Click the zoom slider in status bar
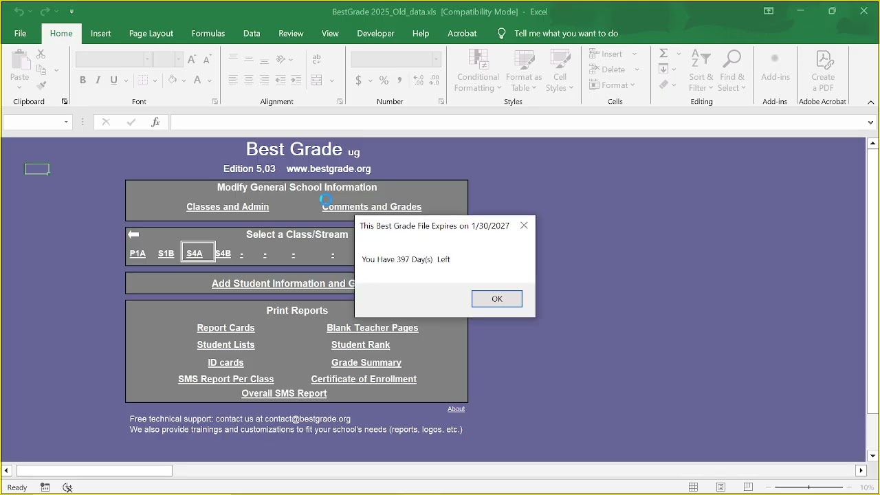880x495 pixels. [808, 487]
